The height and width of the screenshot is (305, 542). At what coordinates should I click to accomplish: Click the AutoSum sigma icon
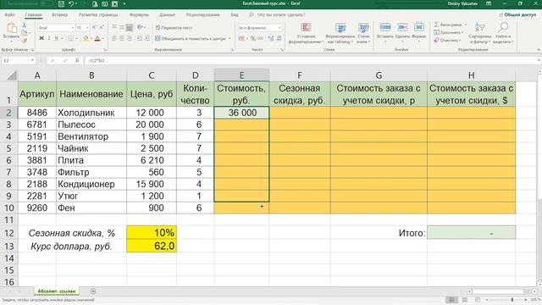437,25
